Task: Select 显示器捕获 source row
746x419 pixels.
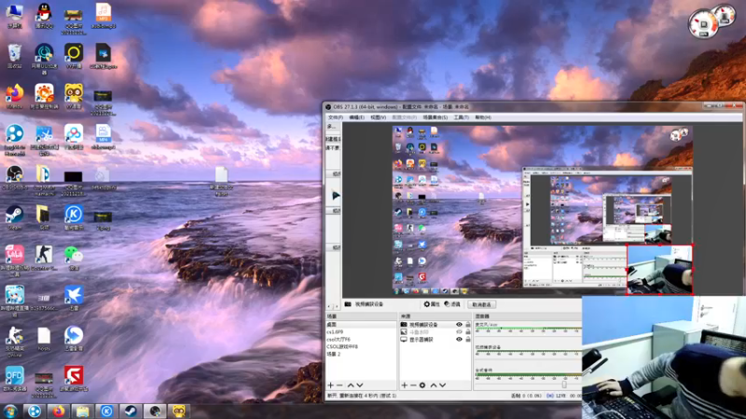Action: point(435,340)
